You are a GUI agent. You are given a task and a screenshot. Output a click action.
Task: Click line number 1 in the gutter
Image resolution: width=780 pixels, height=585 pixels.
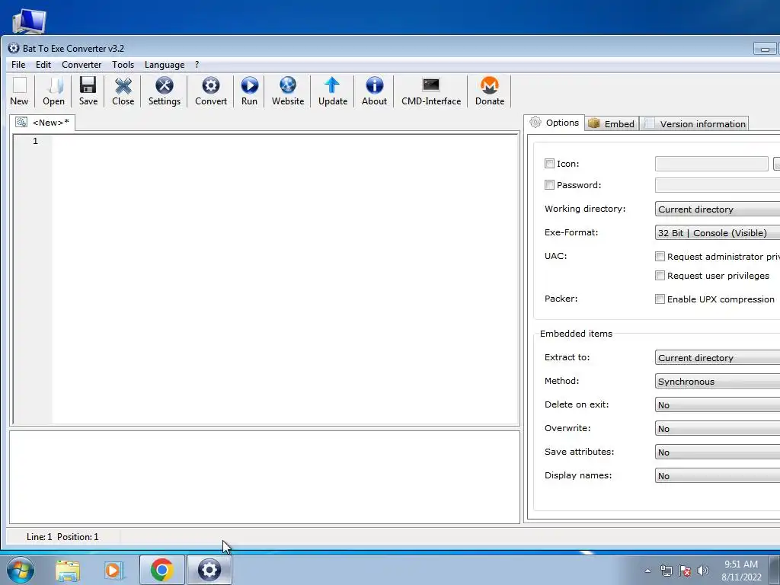click(x=35, y=141)
